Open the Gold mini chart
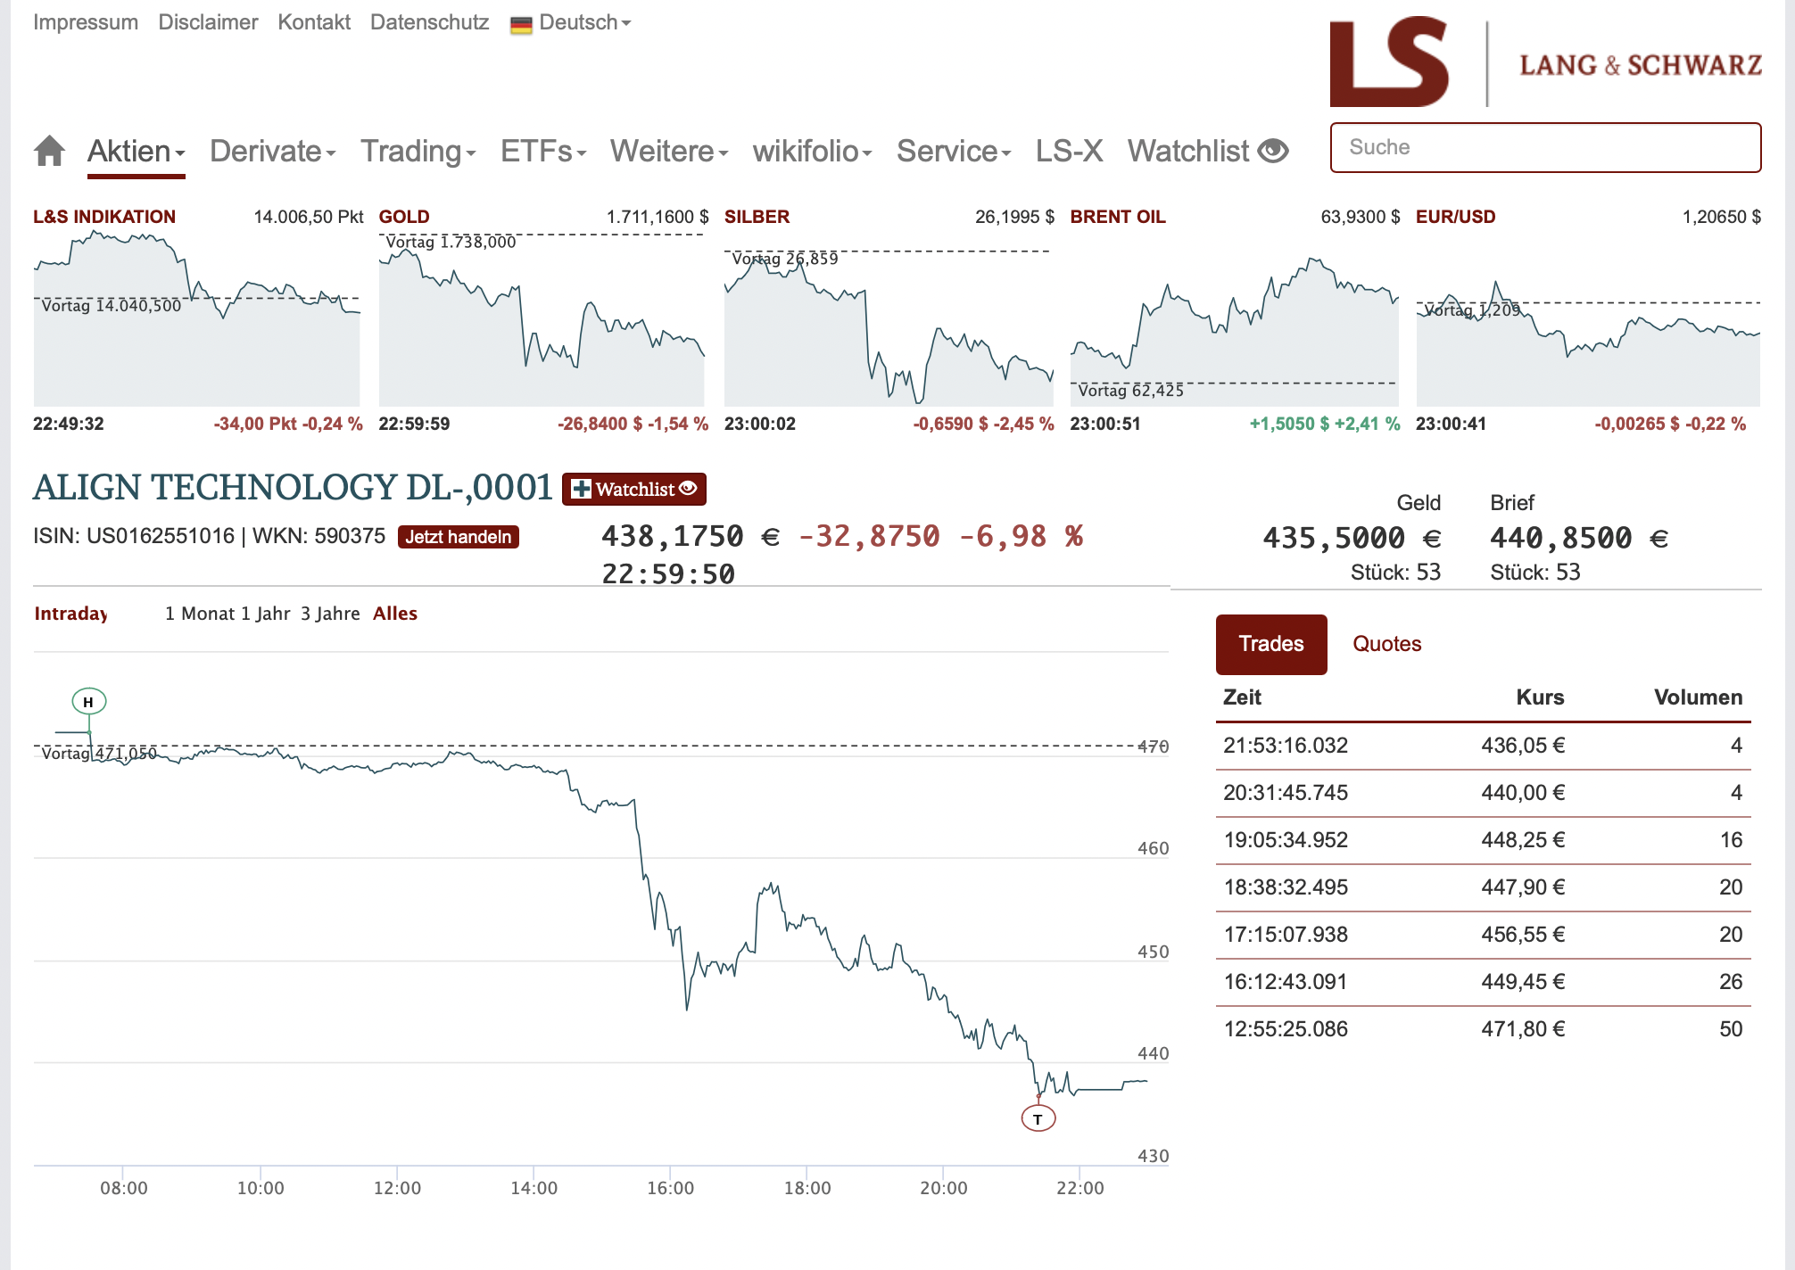The image size is (1795, 1270). (542, 321)
